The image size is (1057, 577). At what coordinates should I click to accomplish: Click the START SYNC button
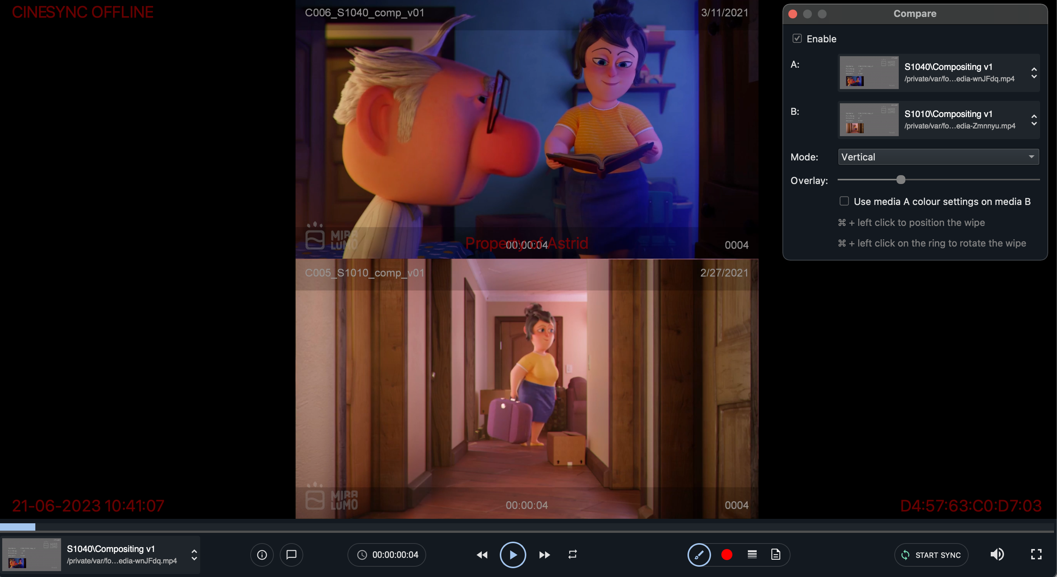(931, 555)
